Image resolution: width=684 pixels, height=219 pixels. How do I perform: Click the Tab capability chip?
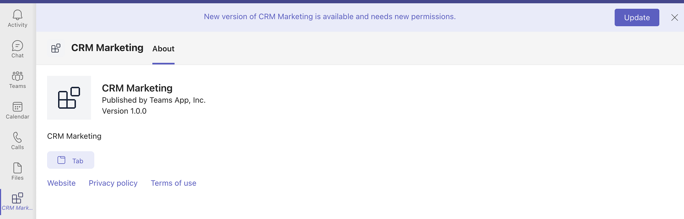(x=71, y=160)
